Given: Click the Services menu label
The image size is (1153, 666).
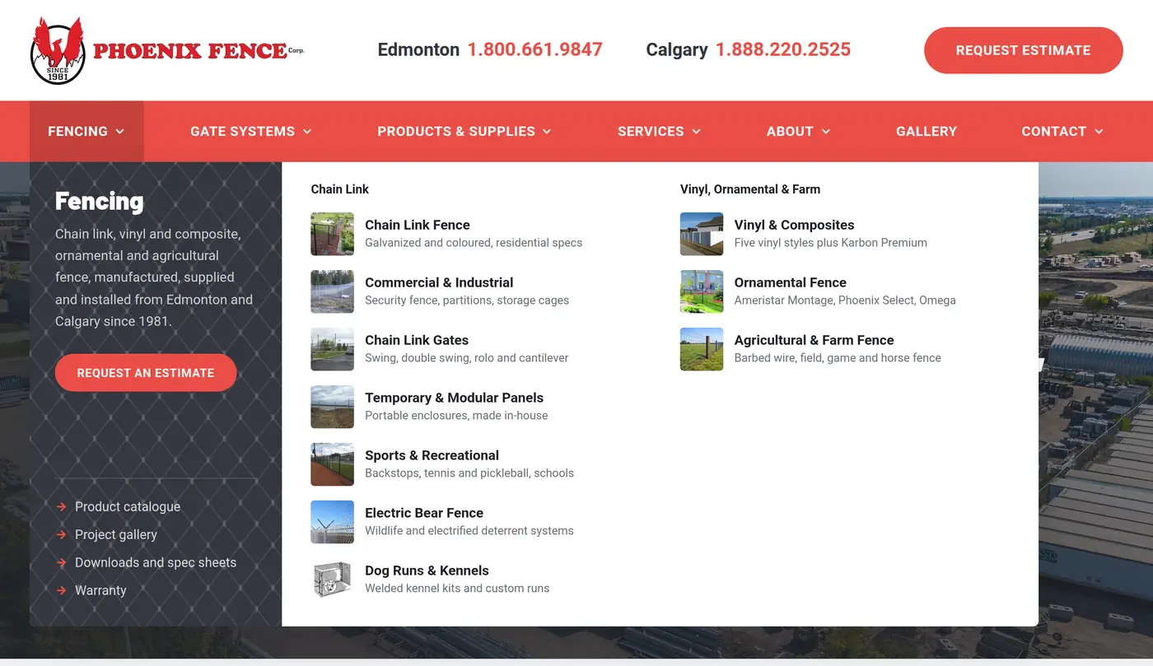Looking at the screenshot, I should [x=651, y=132].
